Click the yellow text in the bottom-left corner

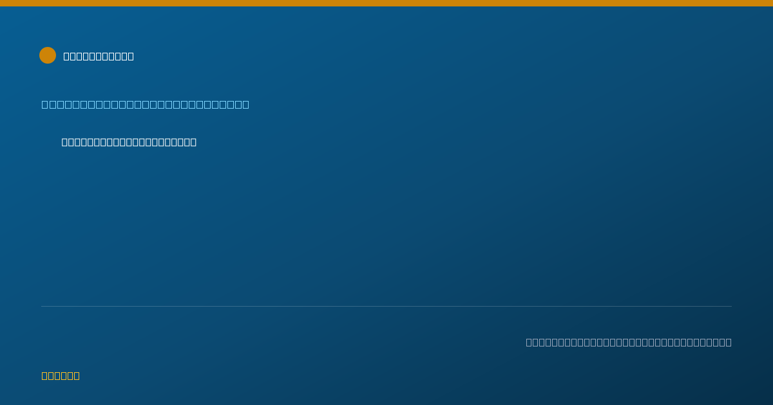[x=61, y=375]
